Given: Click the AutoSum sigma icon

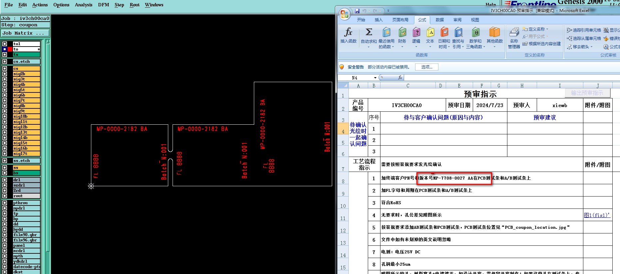Looking at the screenshot, I should (369, 32).
